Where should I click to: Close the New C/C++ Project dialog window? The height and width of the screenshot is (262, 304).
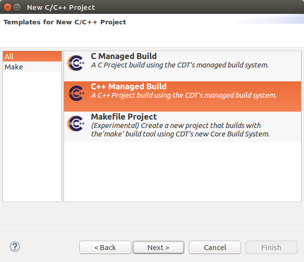coord(6,7)
